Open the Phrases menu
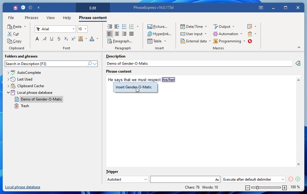This screenshot has height=194, width=307. pos(31,18)
